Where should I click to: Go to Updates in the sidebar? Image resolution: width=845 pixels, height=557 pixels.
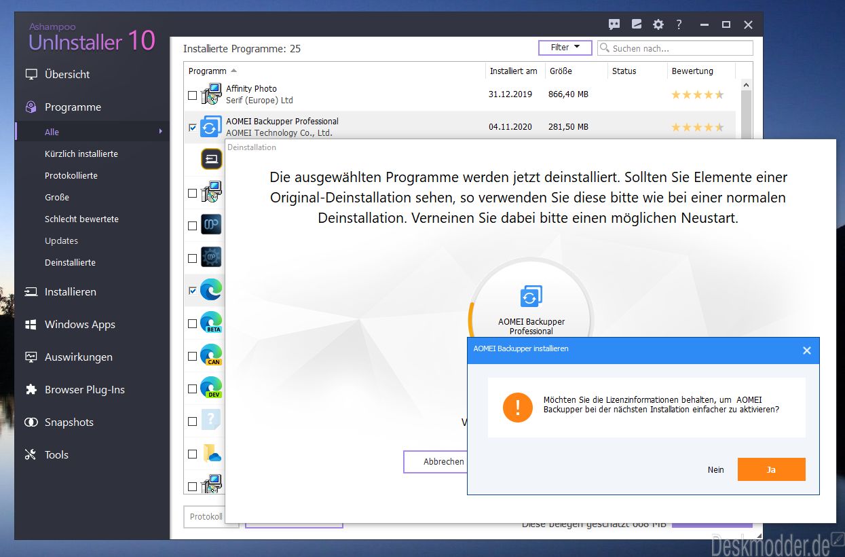(x=61, y=240)
